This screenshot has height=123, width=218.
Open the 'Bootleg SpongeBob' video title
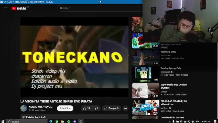click(171, 68)
